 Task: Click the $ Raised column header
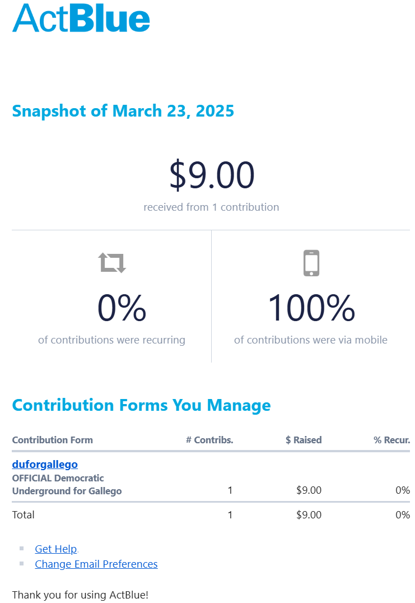click(x=304, y=440)
